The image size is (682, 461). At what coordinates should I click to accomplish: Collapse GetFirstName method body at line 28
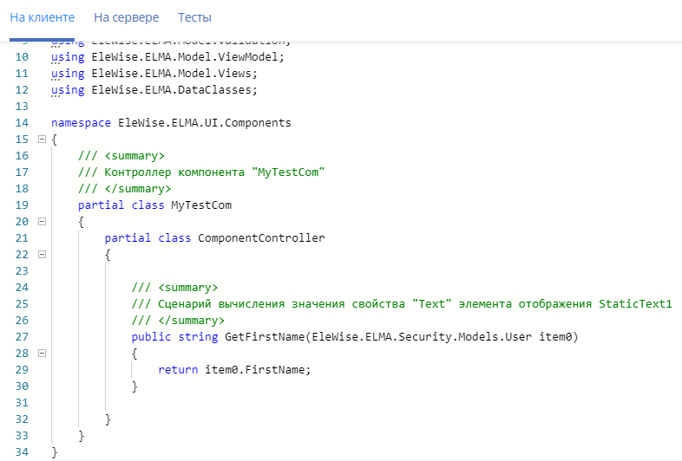42,354
